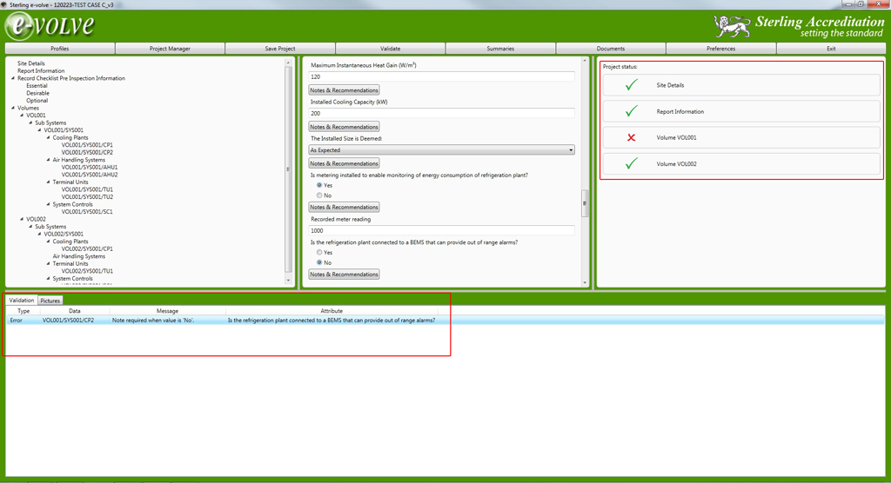
Task: Open Preferences from the top bar
Action: coord(721,49)
